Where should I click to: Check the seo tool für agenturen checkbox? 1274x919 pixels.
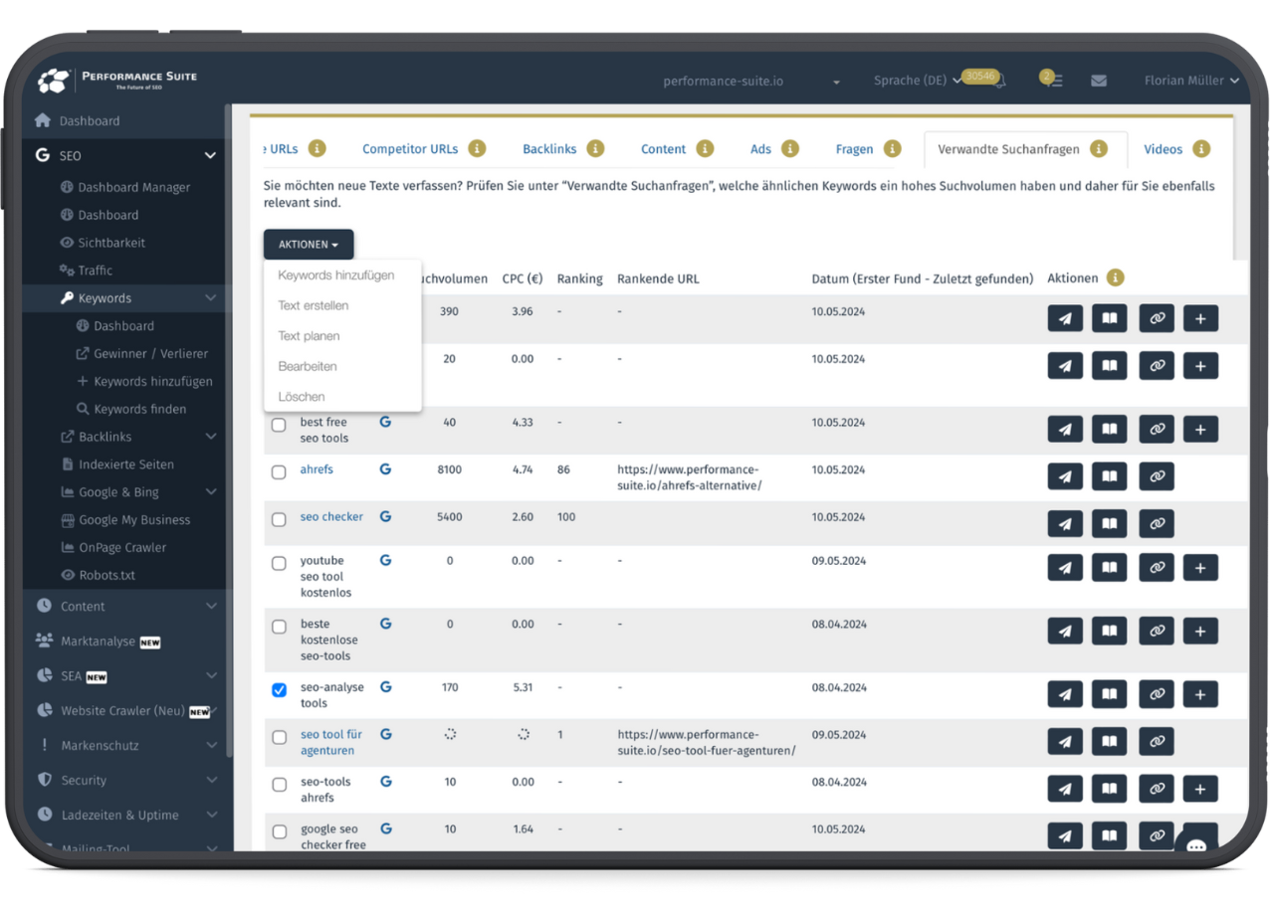tap(279, 737)
